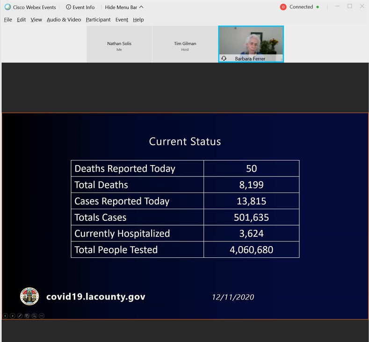Open the Edit menu

[21, 20]
